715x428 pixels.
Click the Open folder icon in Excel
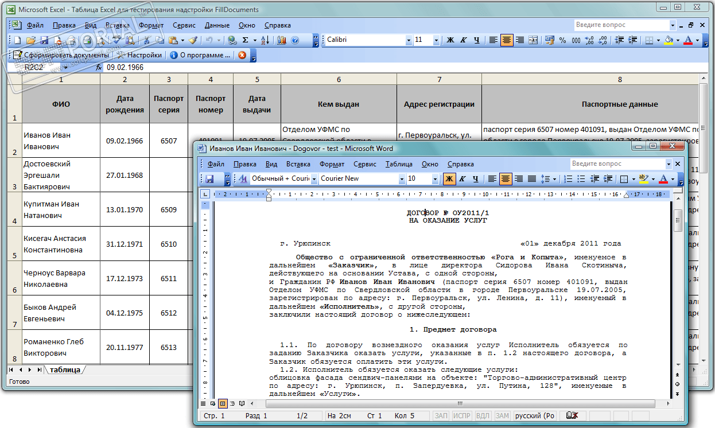coord(30,40)
